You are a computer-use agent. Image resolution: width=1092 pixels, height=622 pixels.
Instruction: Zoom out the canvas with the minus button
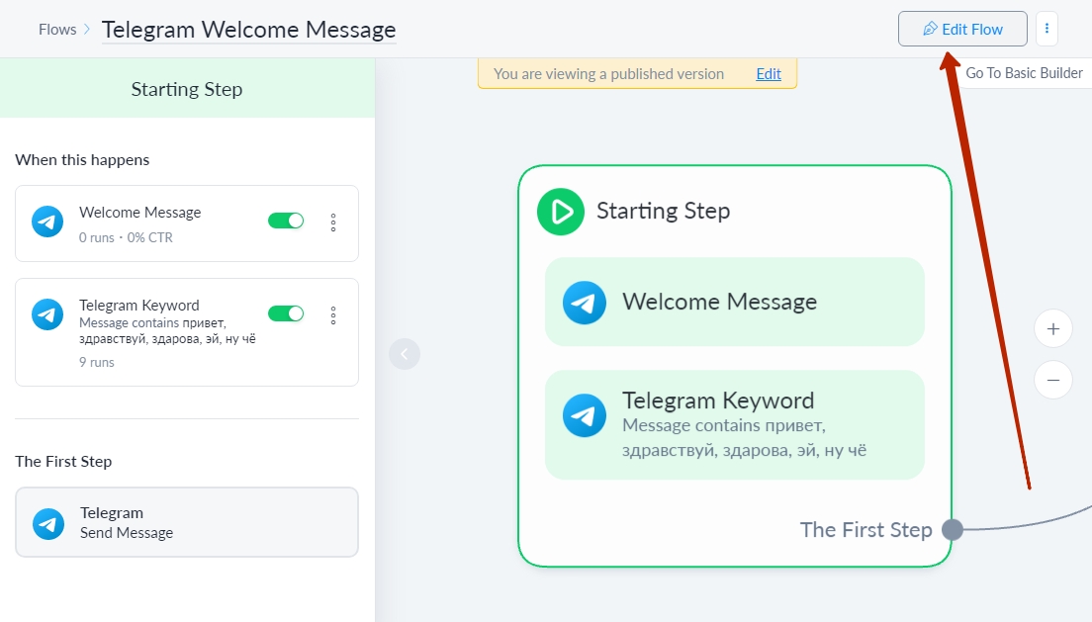[1053, 381]
